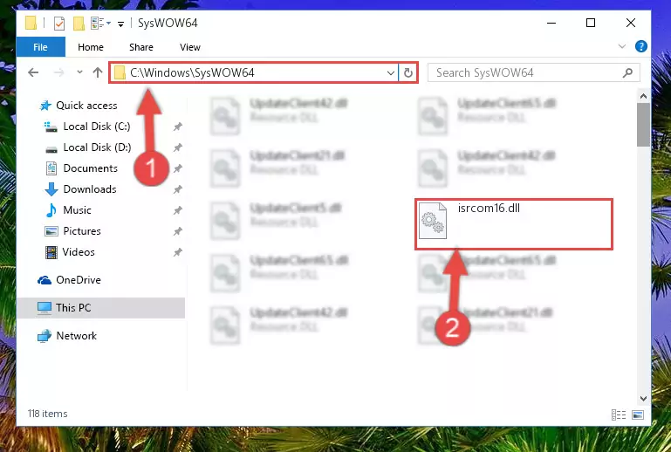
Task: Open Videos in the sidebar
Action: click(x=79, y=252)
